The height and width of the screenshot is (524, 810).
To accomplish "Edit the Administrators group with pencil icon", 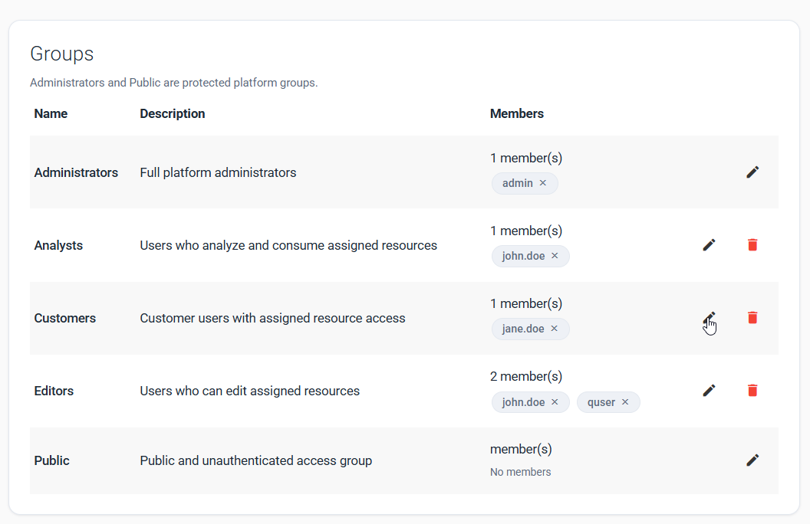I will (752, 172).
